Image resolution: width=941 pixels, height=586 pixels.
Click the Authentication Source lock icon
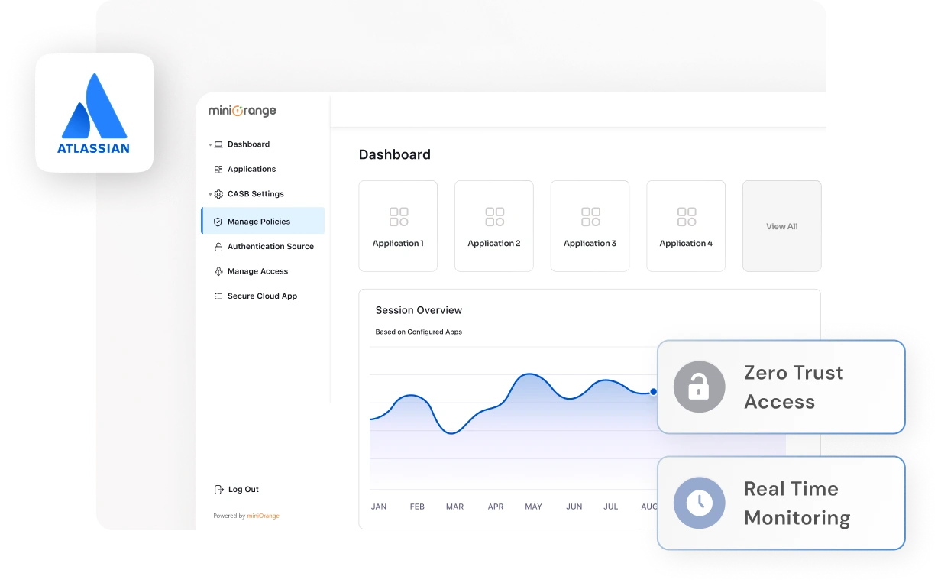(218, 246)
